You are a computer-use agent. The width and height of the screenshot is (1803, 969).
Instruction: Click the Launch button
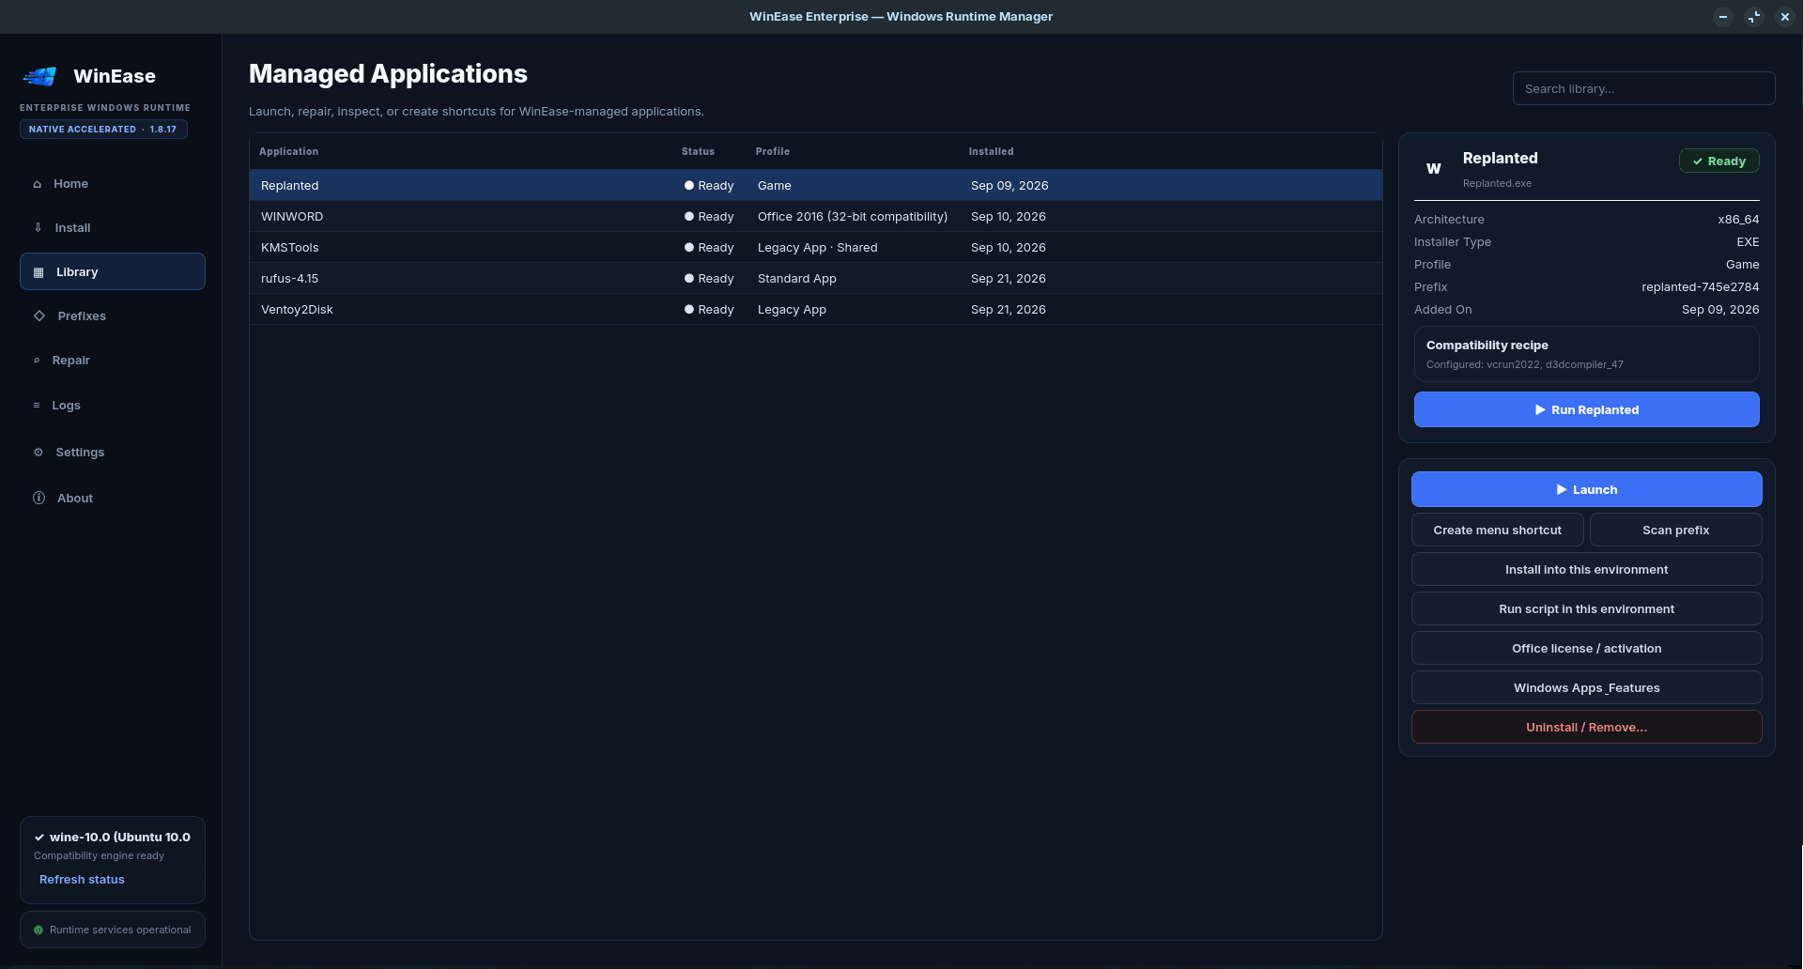click(1587, 489)
